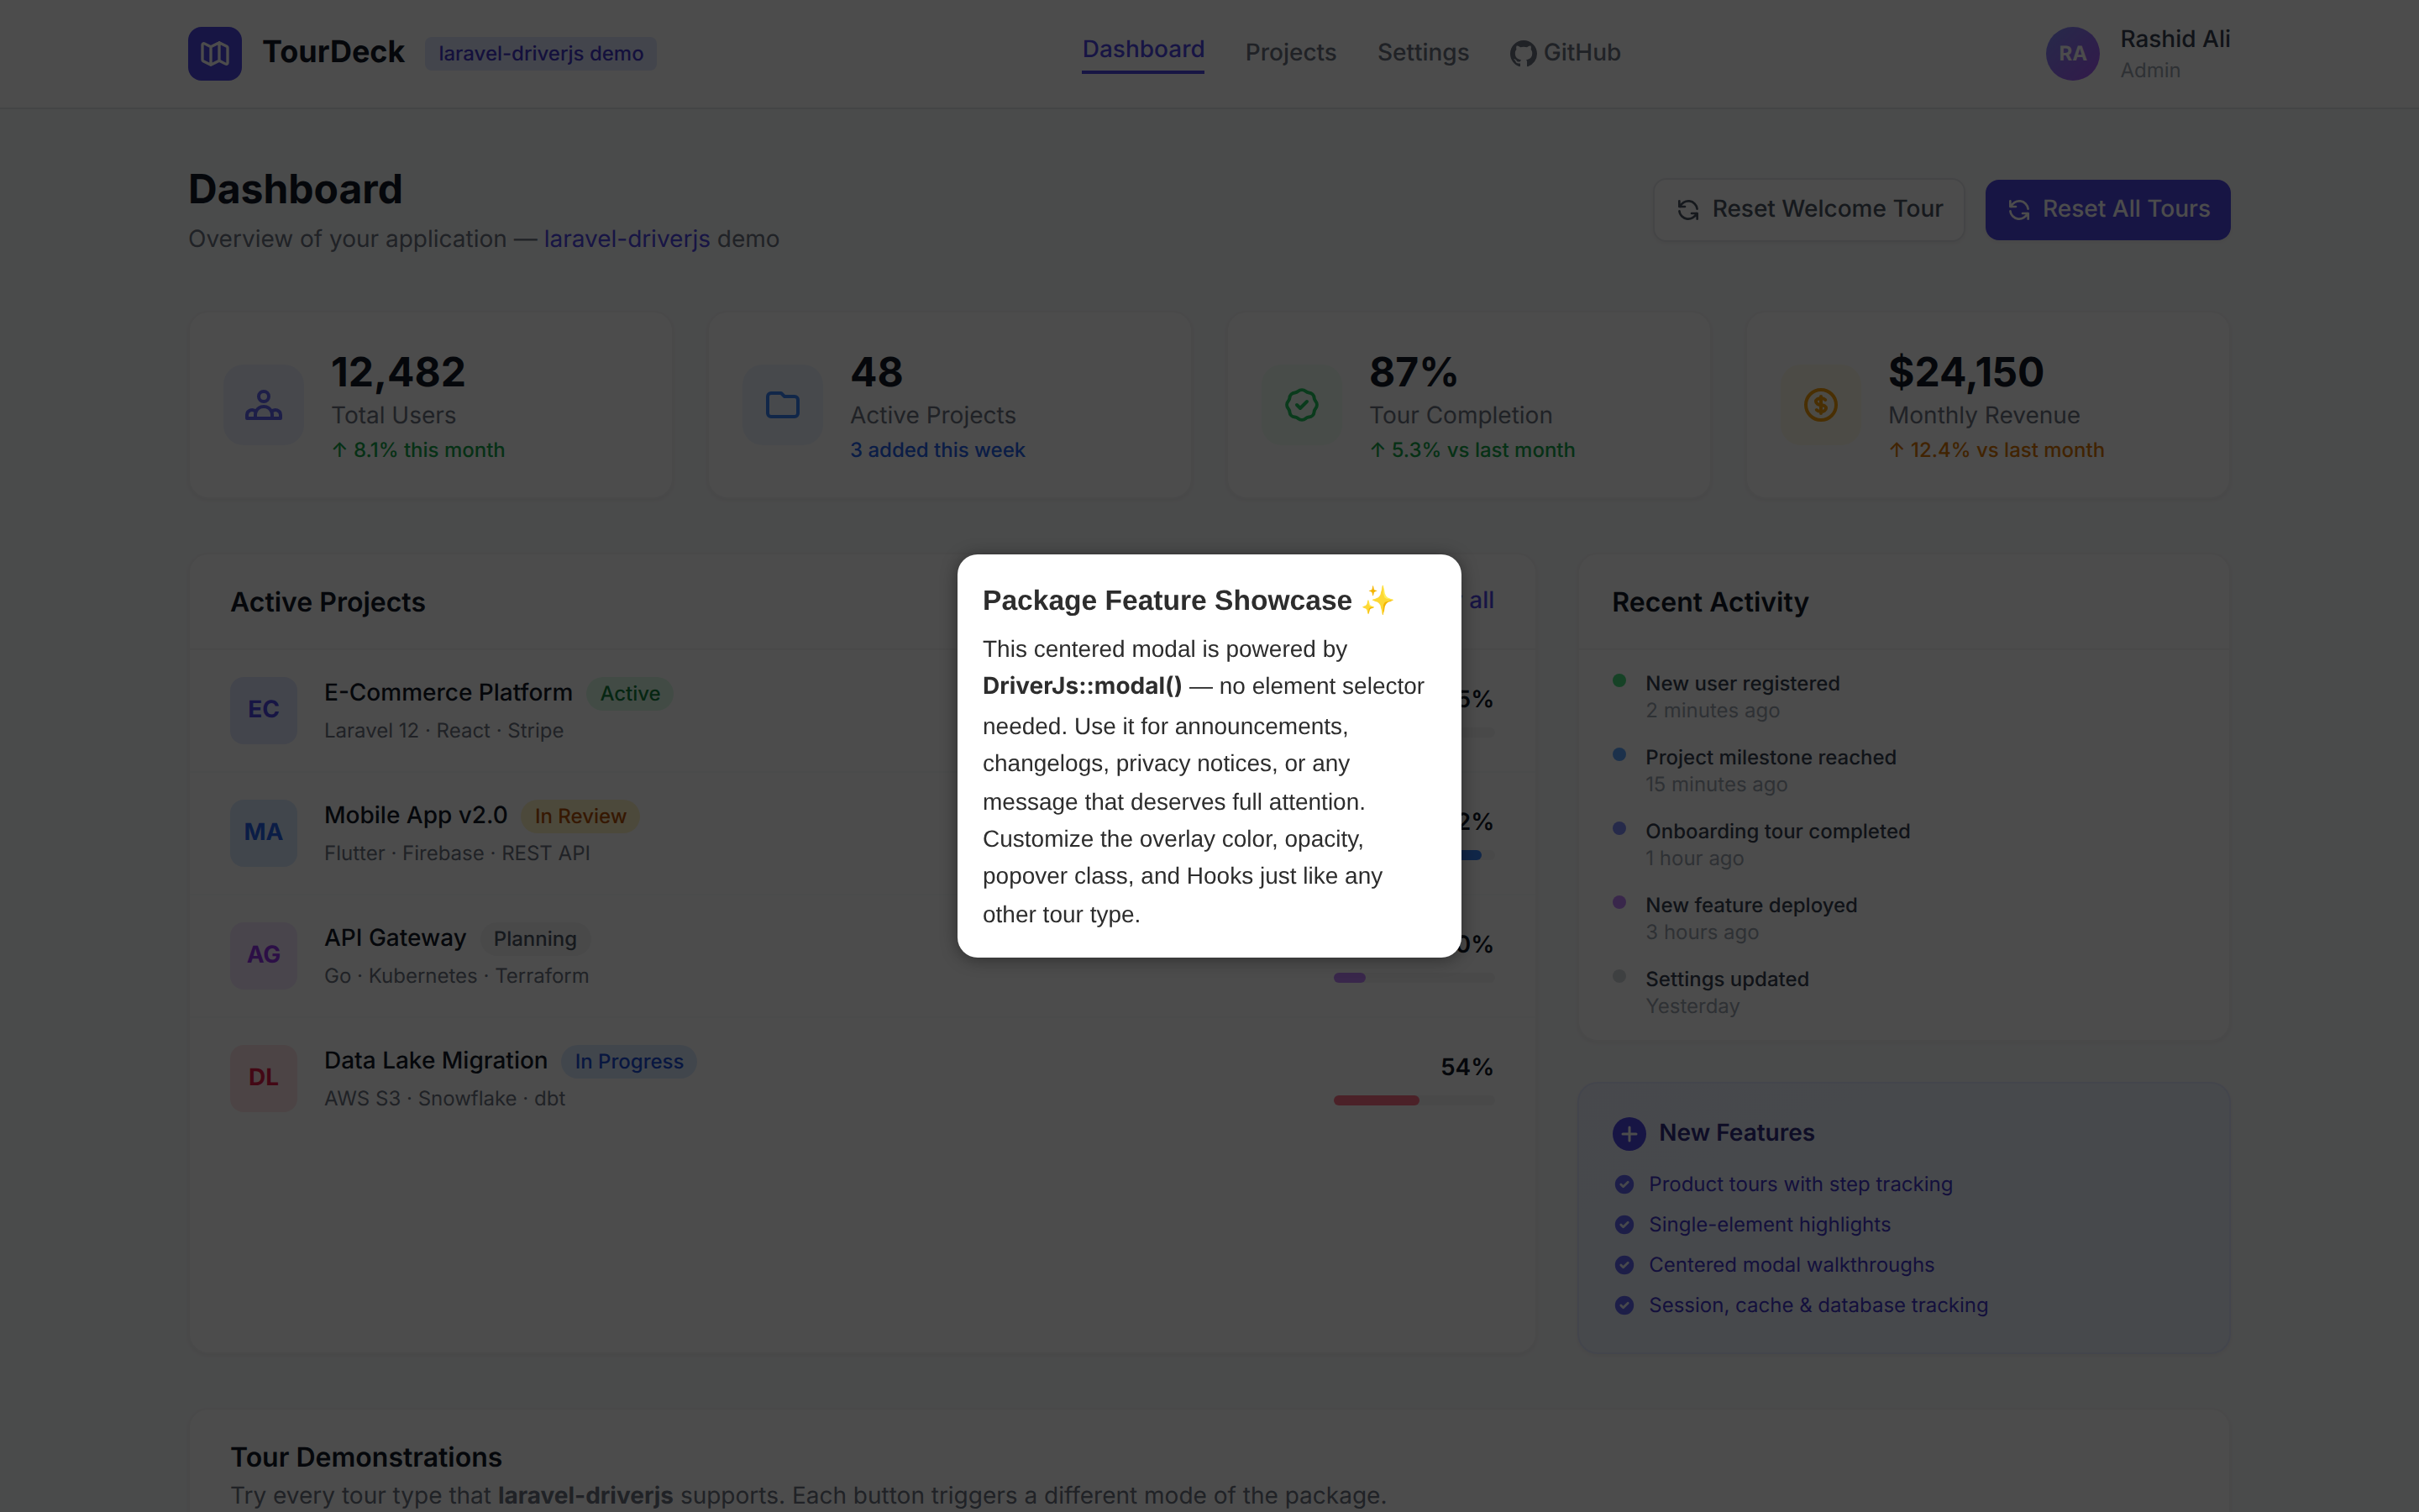Screen dimensions: 2419x1512
Task: Click the MA project avatar
Action: [264, 833]
